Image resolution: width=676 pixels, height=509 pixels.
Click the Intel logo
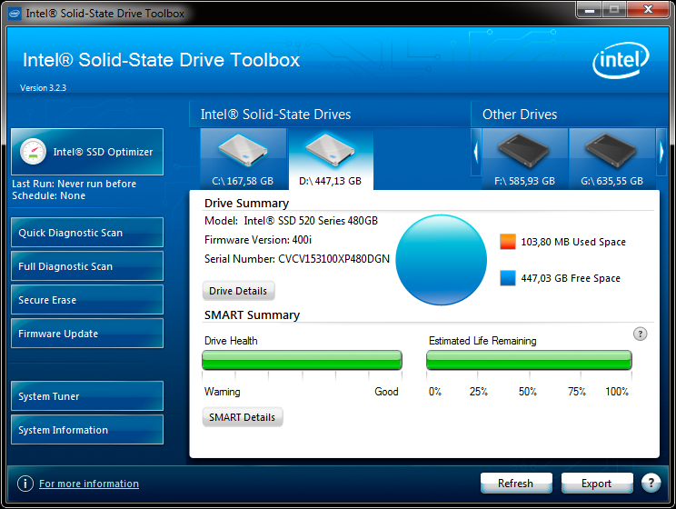tap(621, 60)
